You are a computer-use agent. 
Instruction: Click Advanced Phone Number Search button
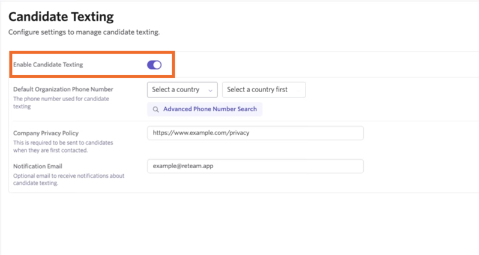pos(205,109)
